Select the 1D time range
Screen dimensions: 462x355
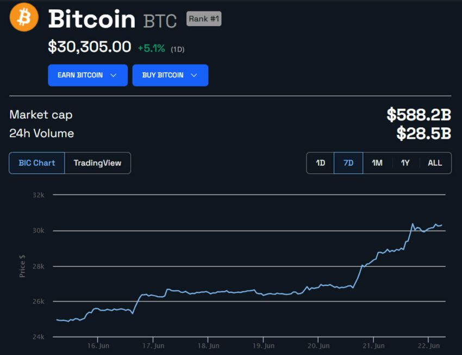point(320,163)
